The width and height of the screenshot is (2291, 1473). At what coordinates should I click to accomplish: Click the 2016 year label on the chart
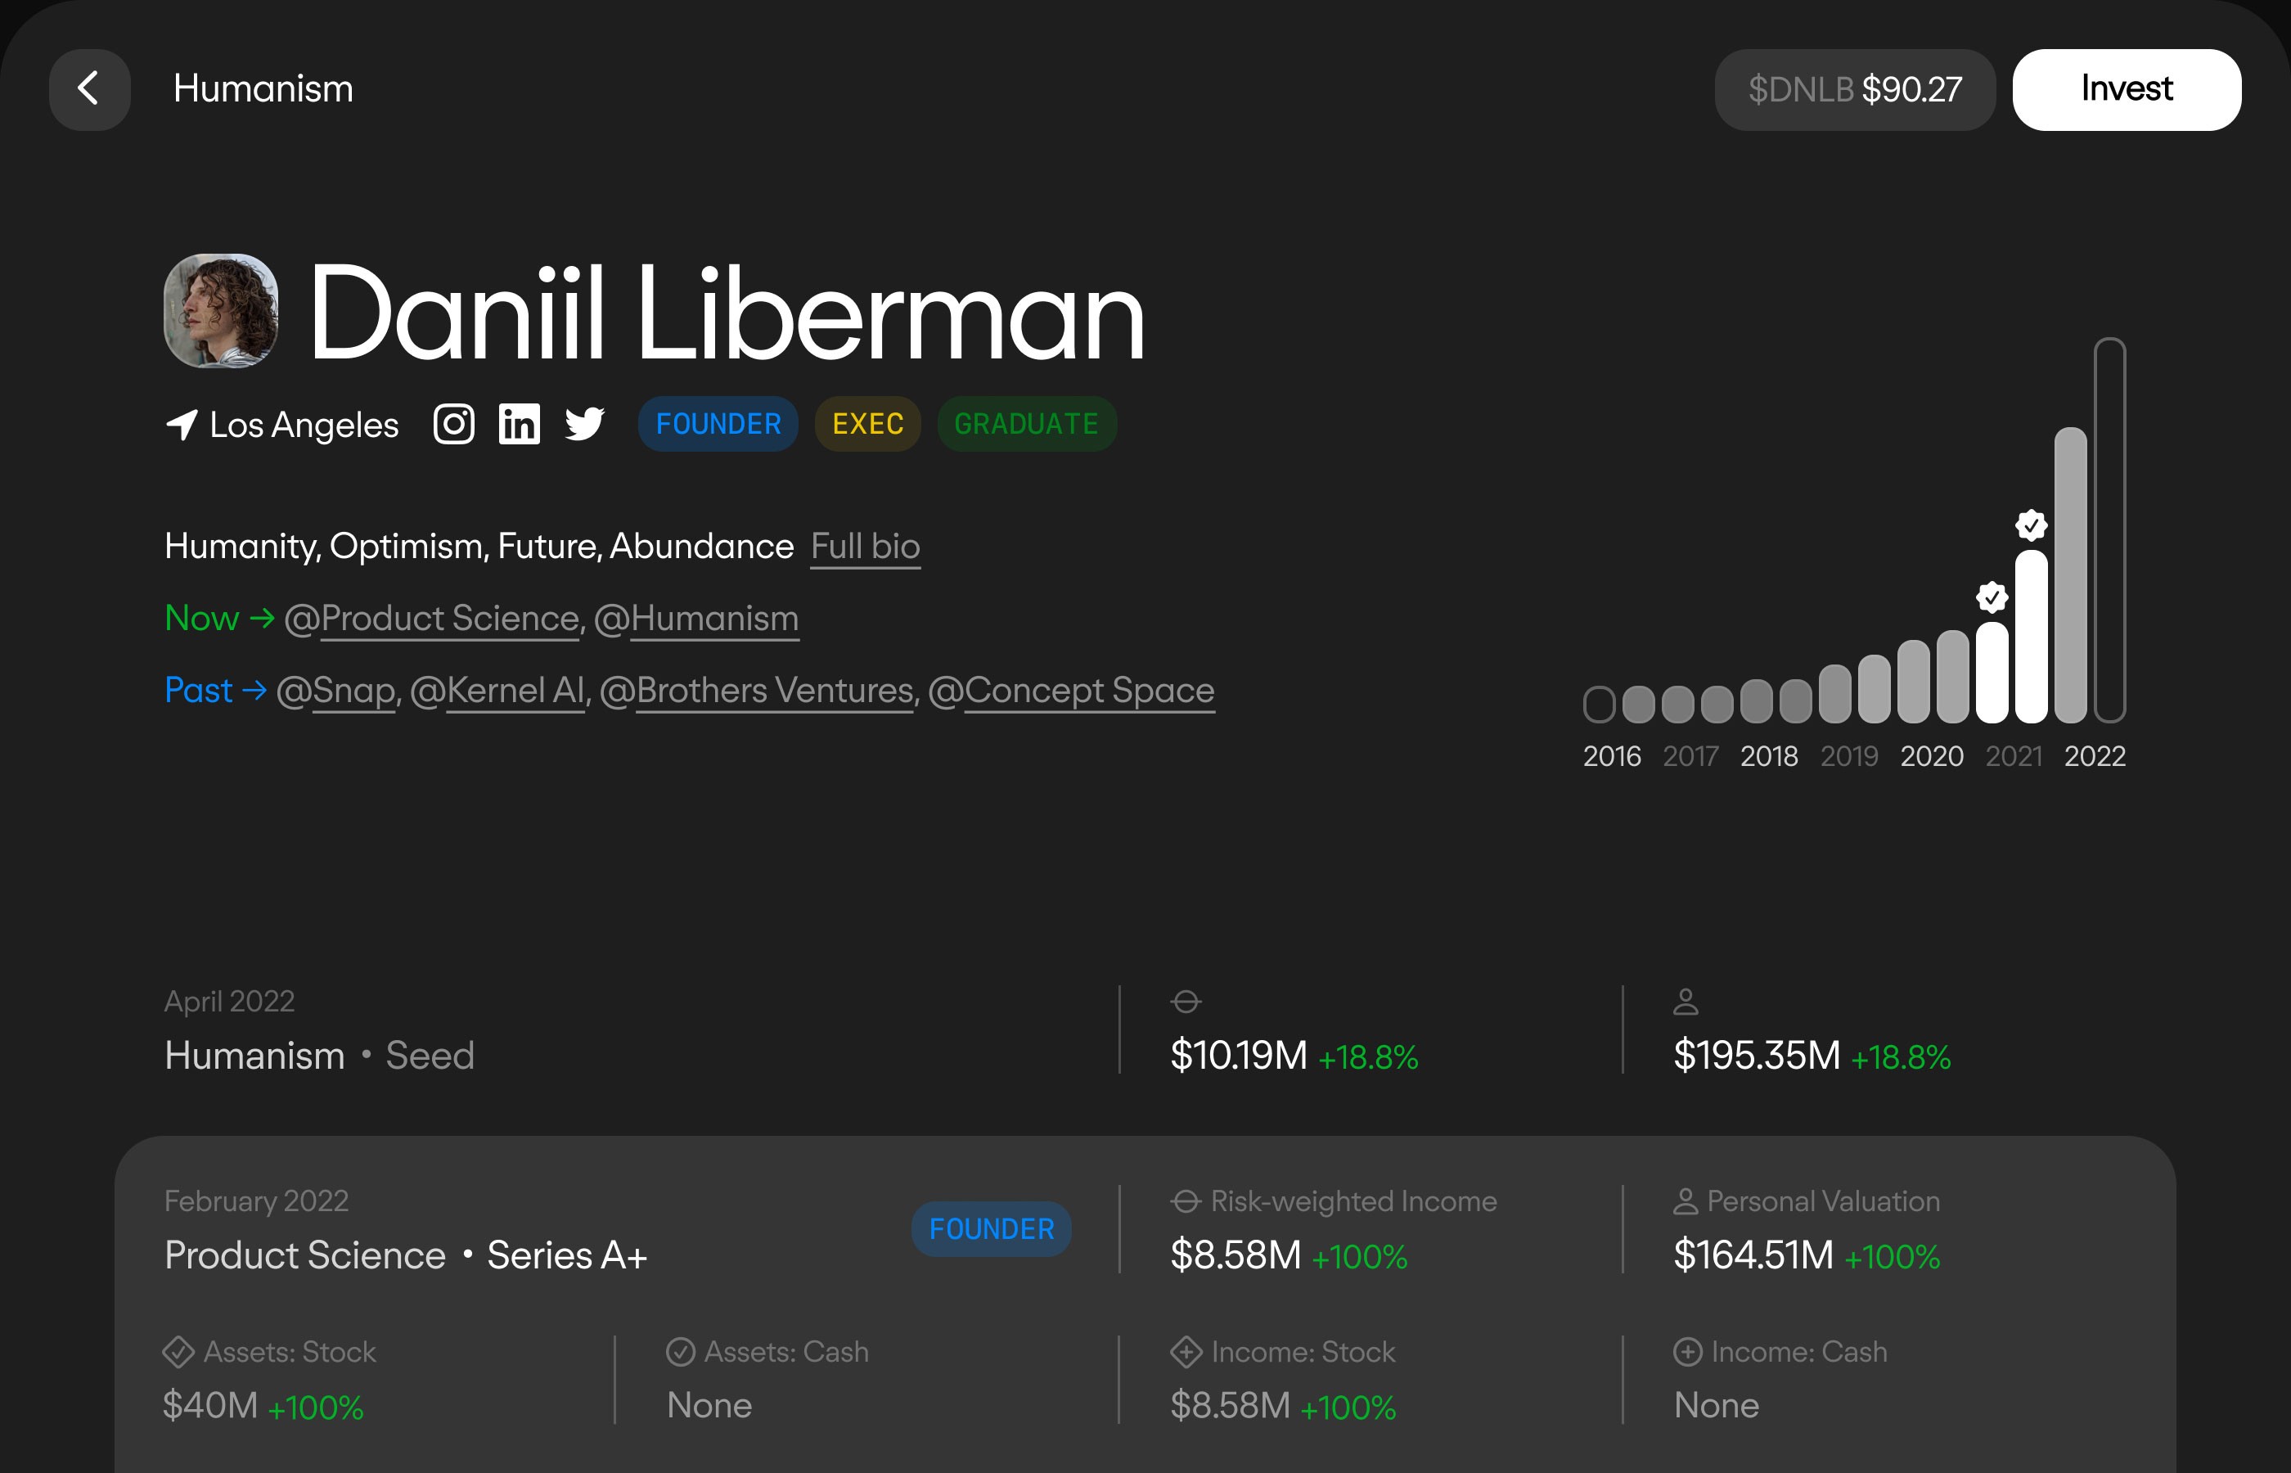pyautogui.click(x=1612, y=757)
